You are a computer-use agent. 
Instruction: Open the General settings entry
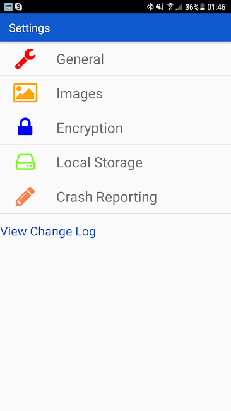(x=115, y=59)
